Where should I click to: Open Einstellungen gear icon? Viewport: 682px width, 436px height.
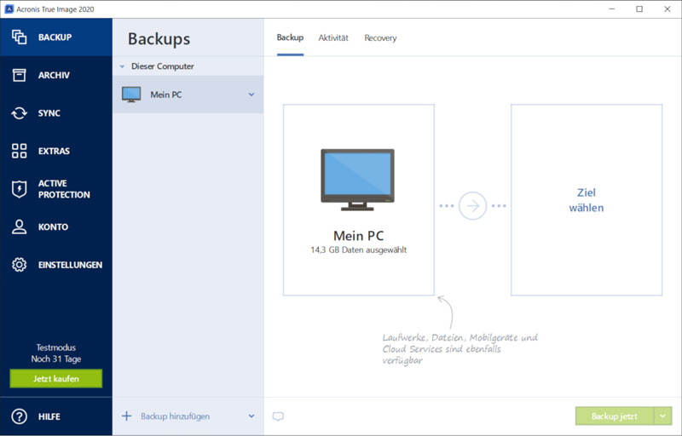click(19, 265)
